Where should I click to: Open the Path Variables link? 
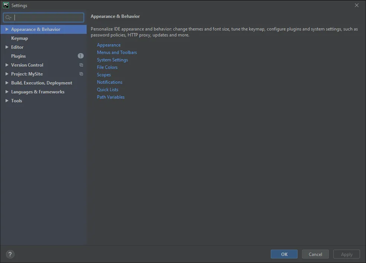(x=111, y=97)
